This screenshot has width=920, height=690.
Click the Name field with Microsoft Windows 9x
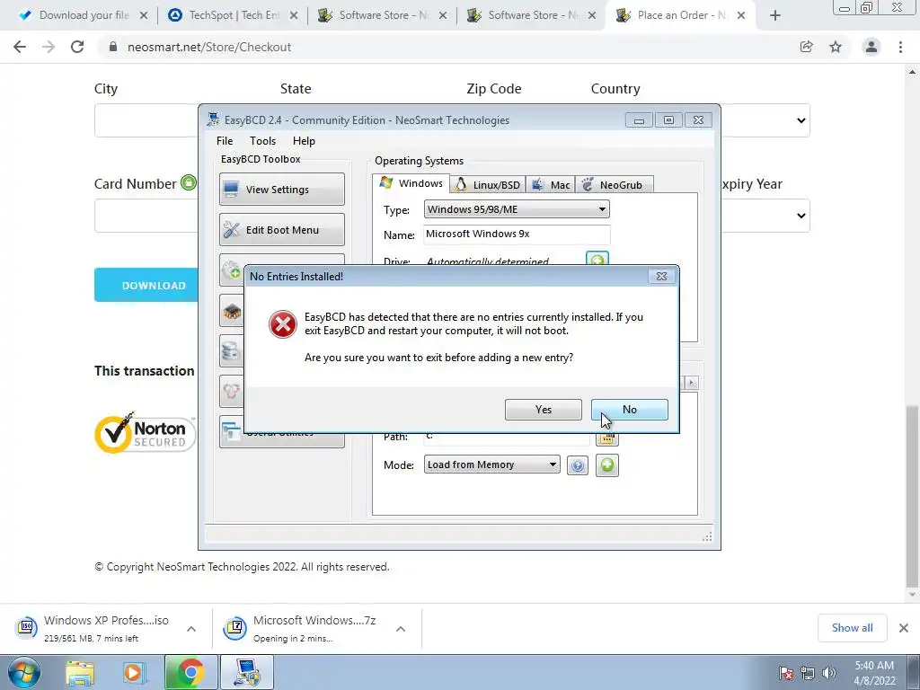pyautogui.click(x=517, y=234)
